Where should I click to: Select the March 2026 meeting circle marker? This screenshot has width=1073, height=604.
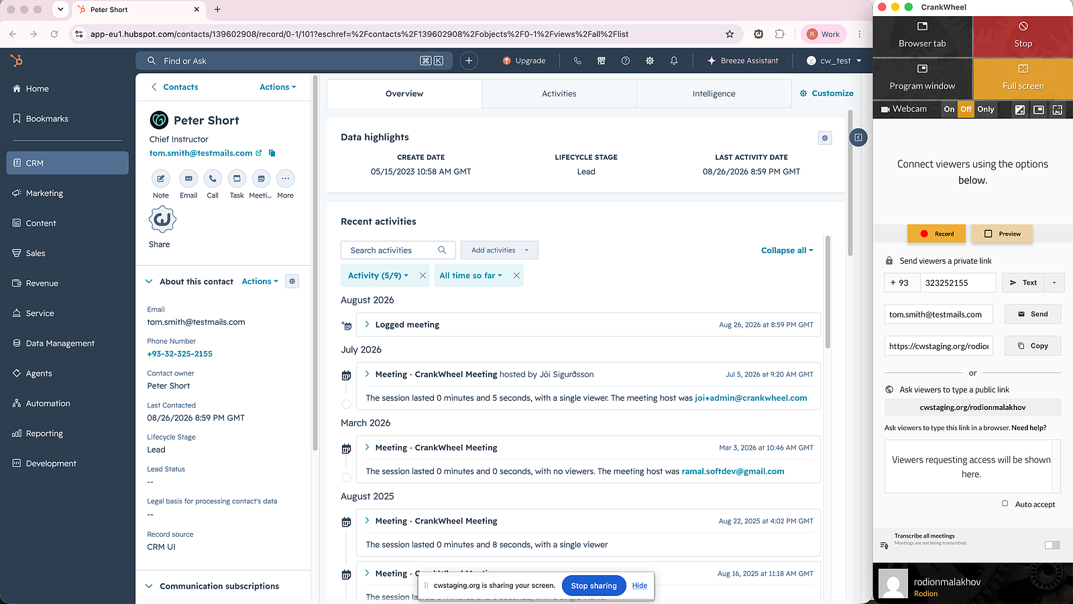click(346, 478)
